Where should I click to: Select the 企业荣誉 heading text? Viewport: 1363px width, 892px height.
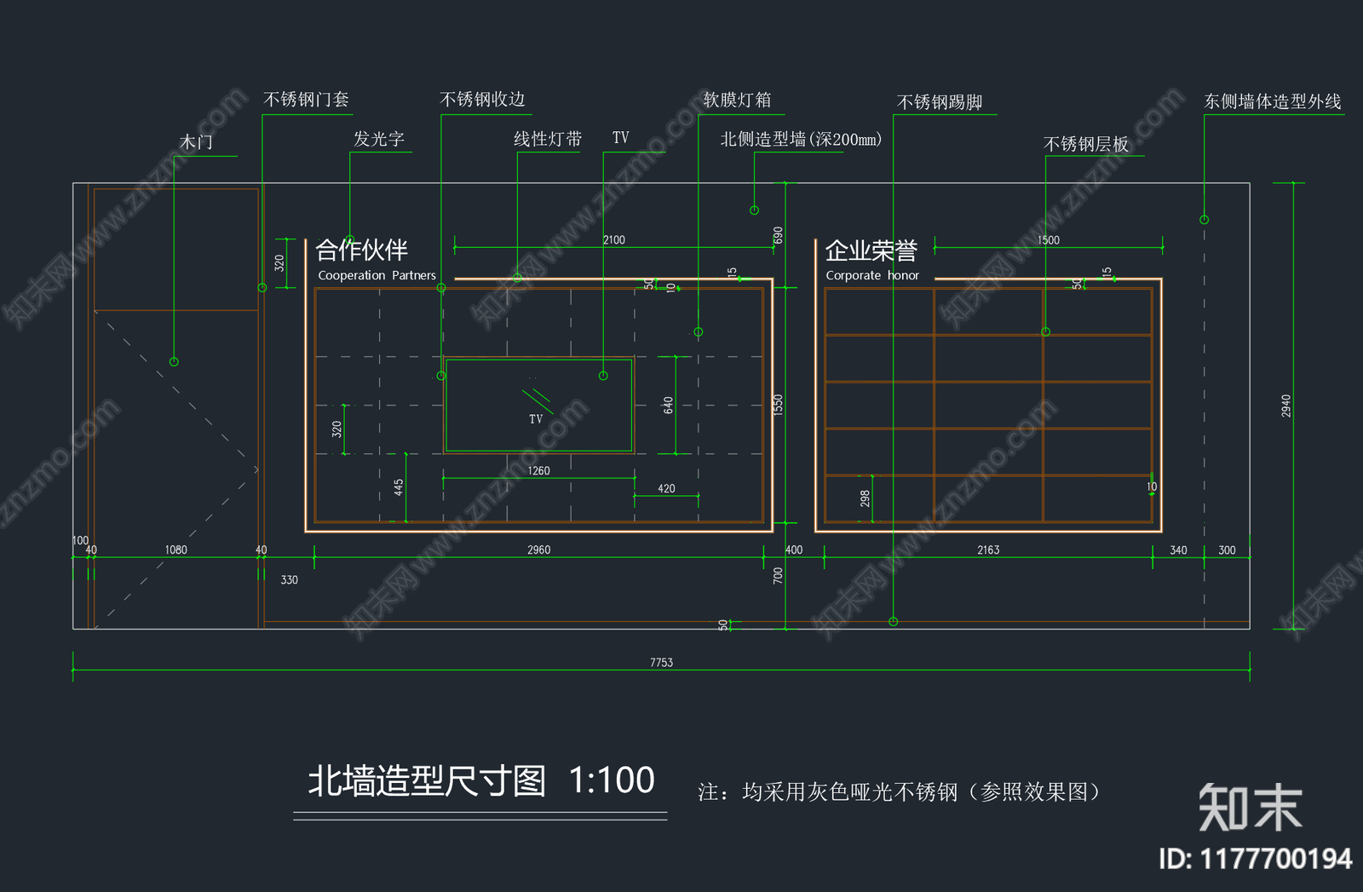coord(871,250)
